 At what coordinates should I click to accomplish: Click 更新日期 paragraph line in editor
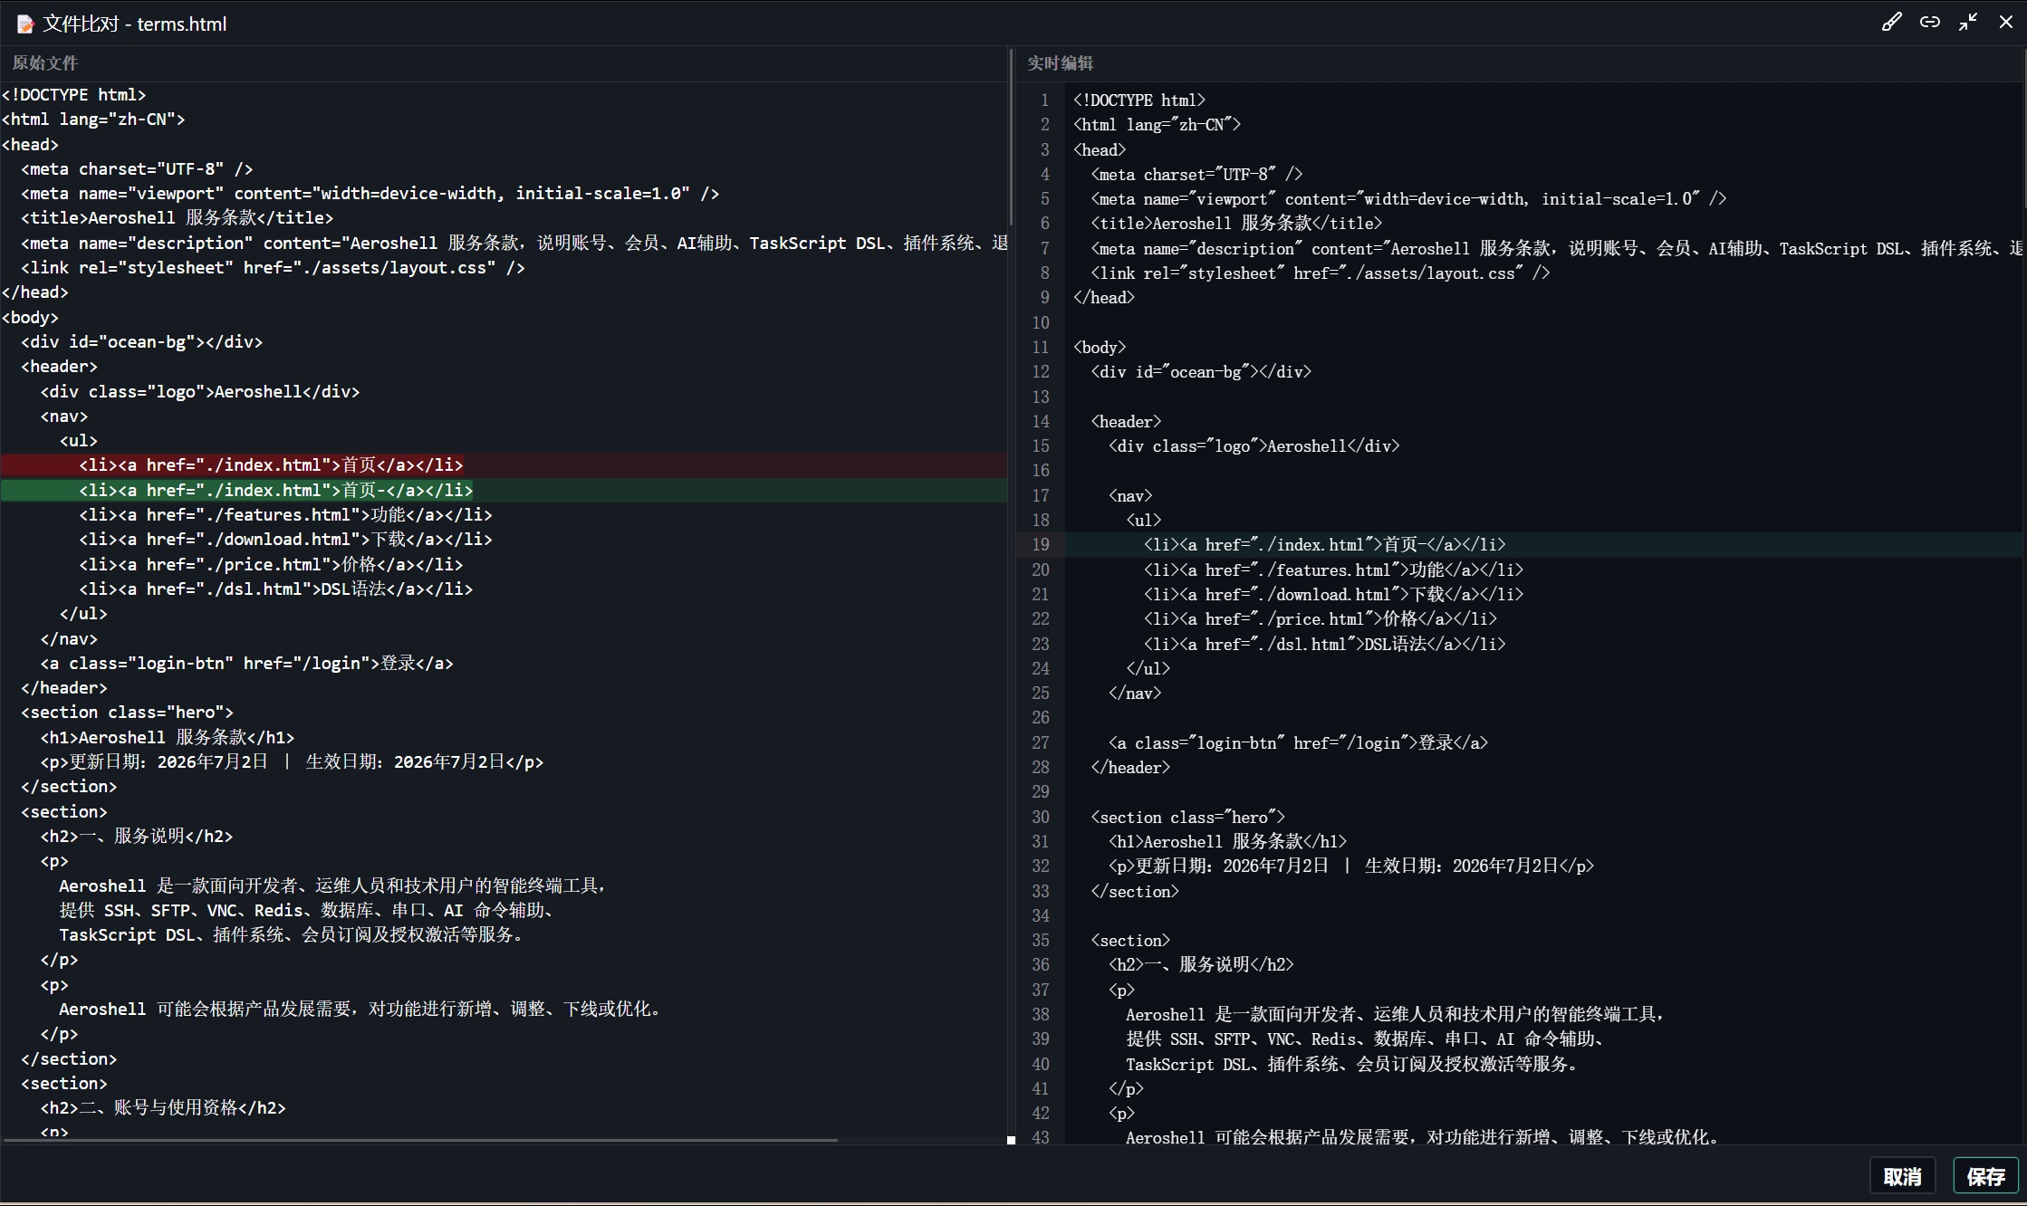point(1350,866)
